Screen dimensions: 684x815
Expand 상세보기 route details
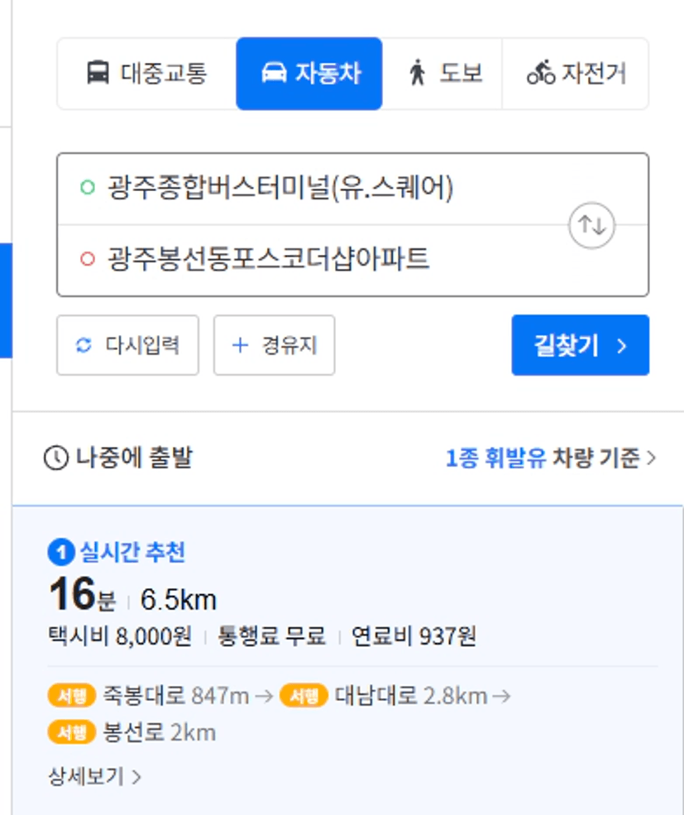pyautogui.click(x=94, y=777)
